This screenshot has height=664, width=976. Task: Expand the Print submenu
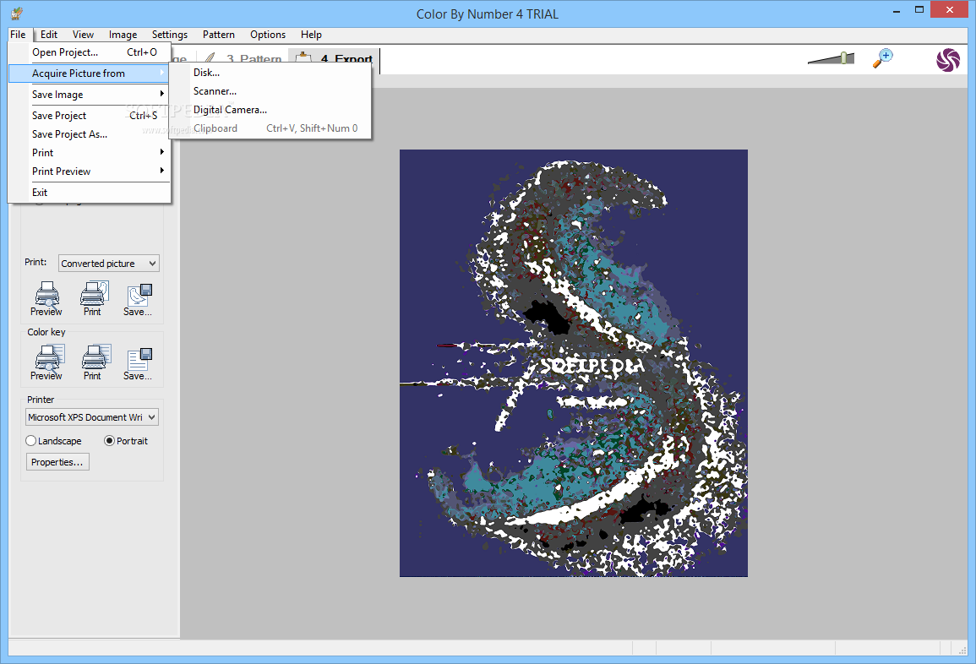point(89,152)
